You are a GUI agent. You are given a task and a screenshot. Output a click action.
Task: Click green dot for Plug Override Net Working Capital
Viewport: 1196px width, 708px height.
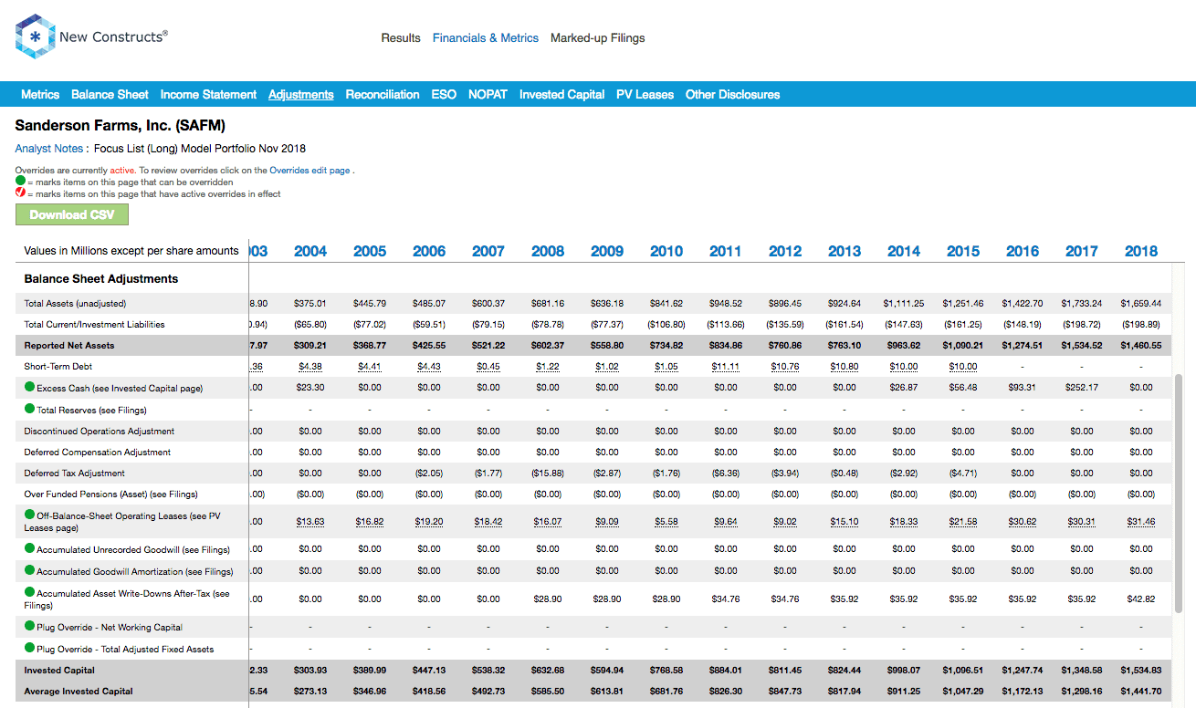tap(30, 627)
